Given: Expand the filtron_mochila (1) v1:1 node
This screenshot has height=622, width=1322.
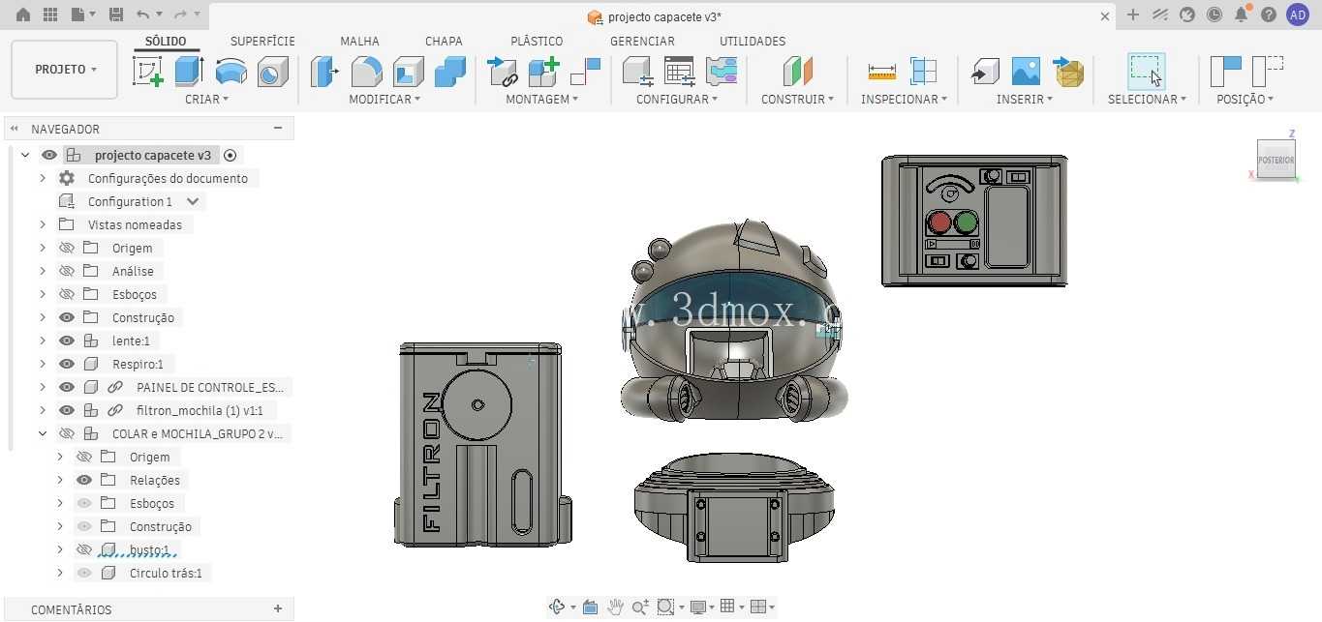Looking at the screenshot, I should click(x=43, y=410).
